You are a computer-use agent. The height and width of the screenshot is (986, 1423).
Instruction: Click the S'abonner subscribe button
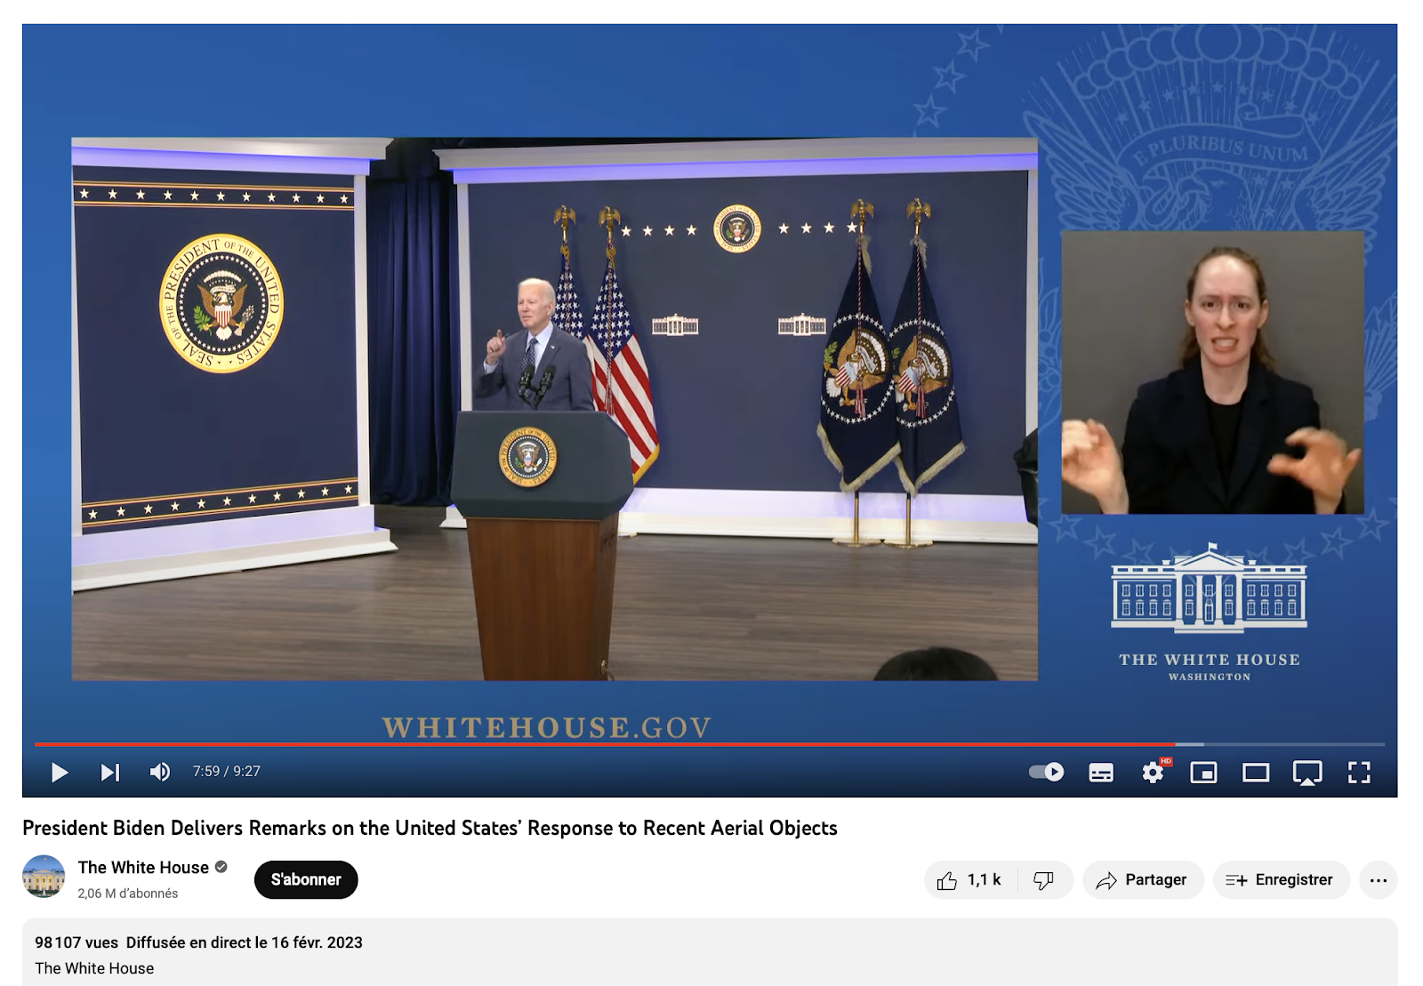(x=306, y=879)
